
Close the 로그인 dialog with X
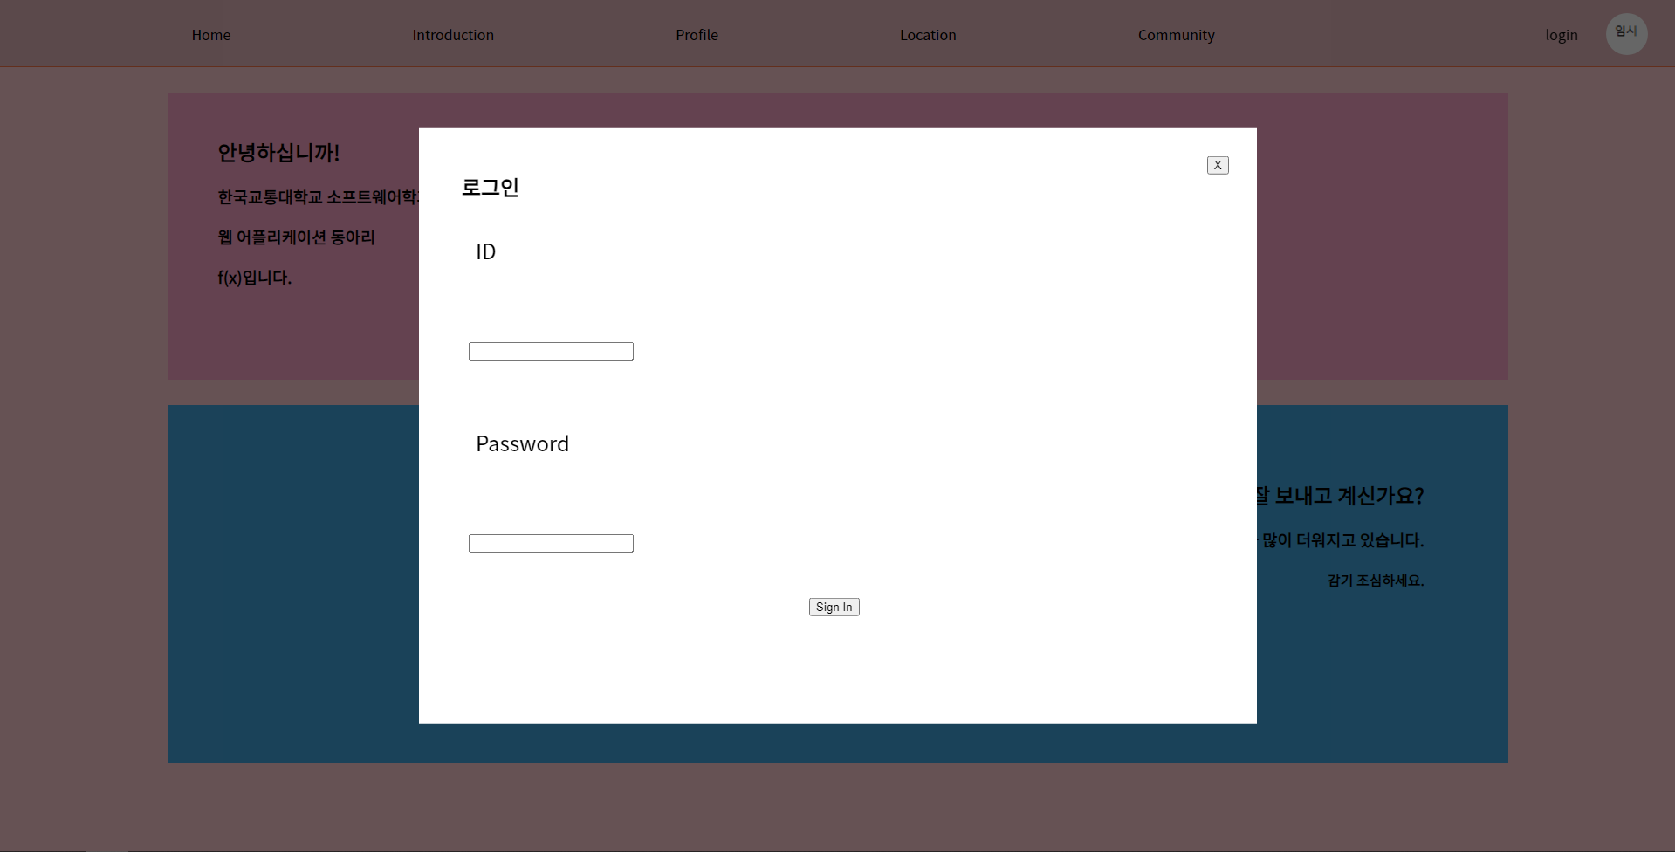click(x=1217, y=164)
